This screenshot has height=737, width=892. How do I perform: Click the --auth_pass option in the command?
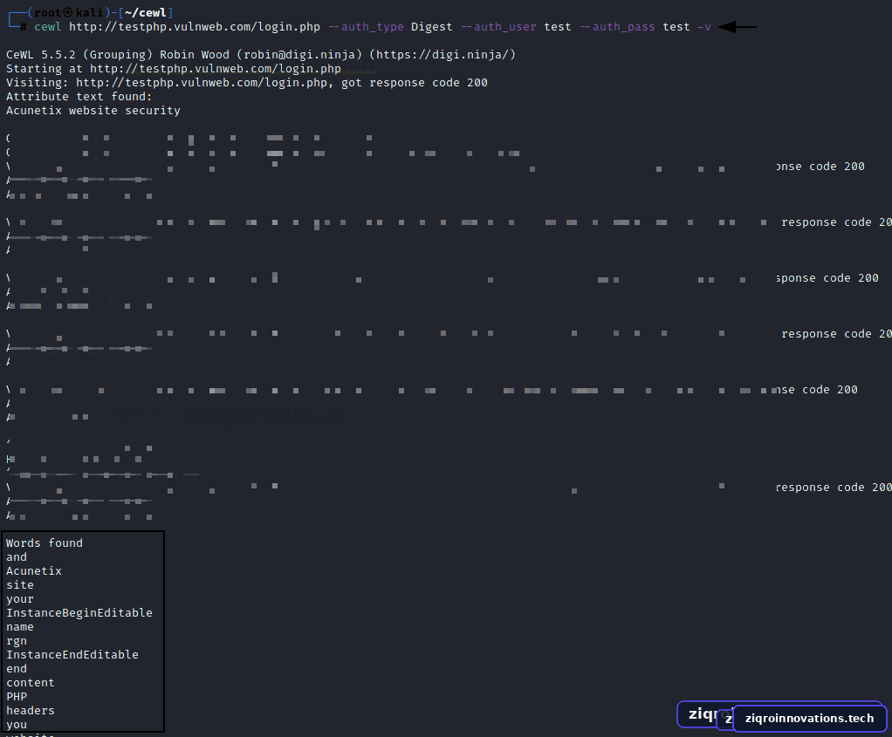pyautogui.click(x=617, y=27)
